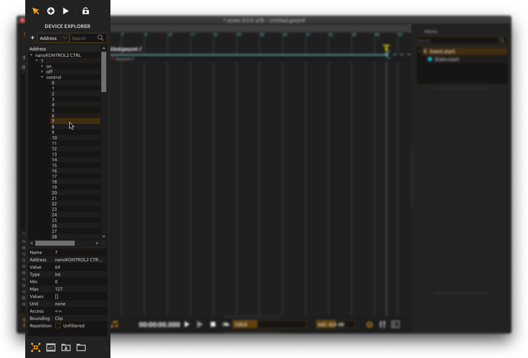Click the Value field showing 64
The image size is (528, 358).
tap(80, 267)
